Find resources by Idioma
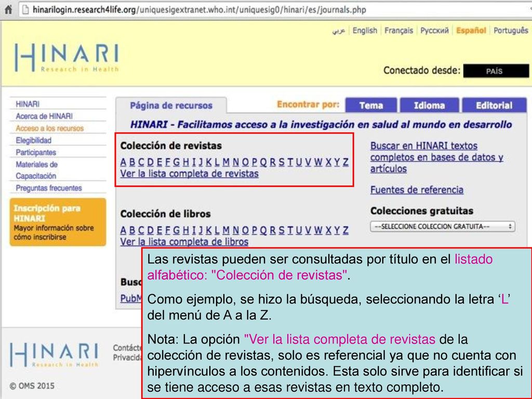Image resolution: width=532 pixels, height=399 pixels. (429, 105)
